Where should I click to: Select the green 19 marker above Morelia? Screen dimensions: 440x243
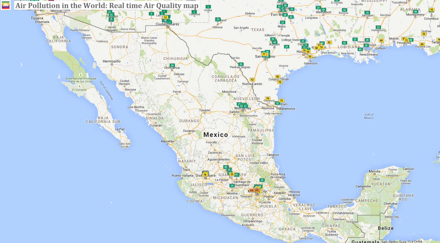point(232,186)
